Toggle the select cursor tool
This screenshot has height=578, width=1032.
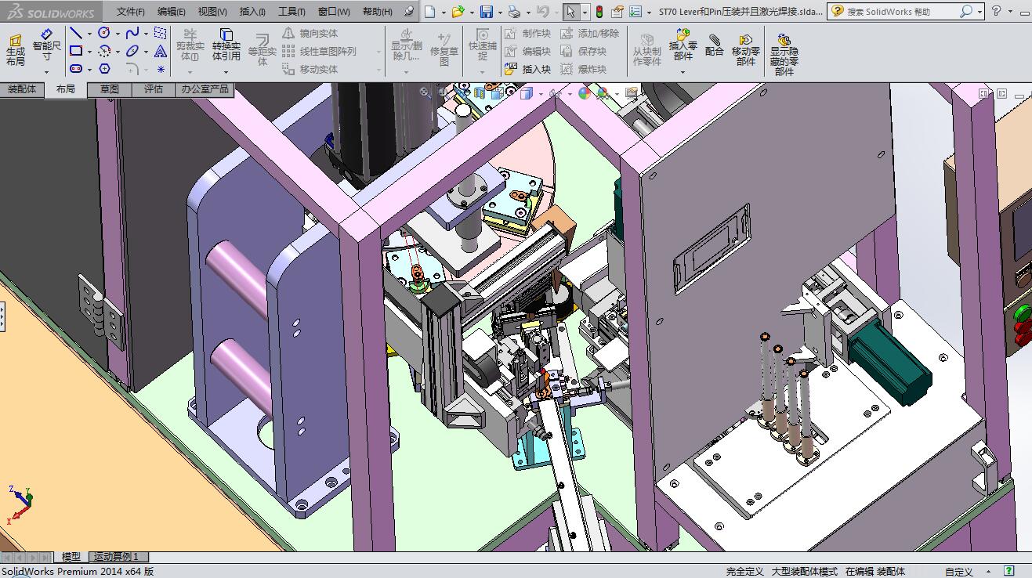[571, 12]
